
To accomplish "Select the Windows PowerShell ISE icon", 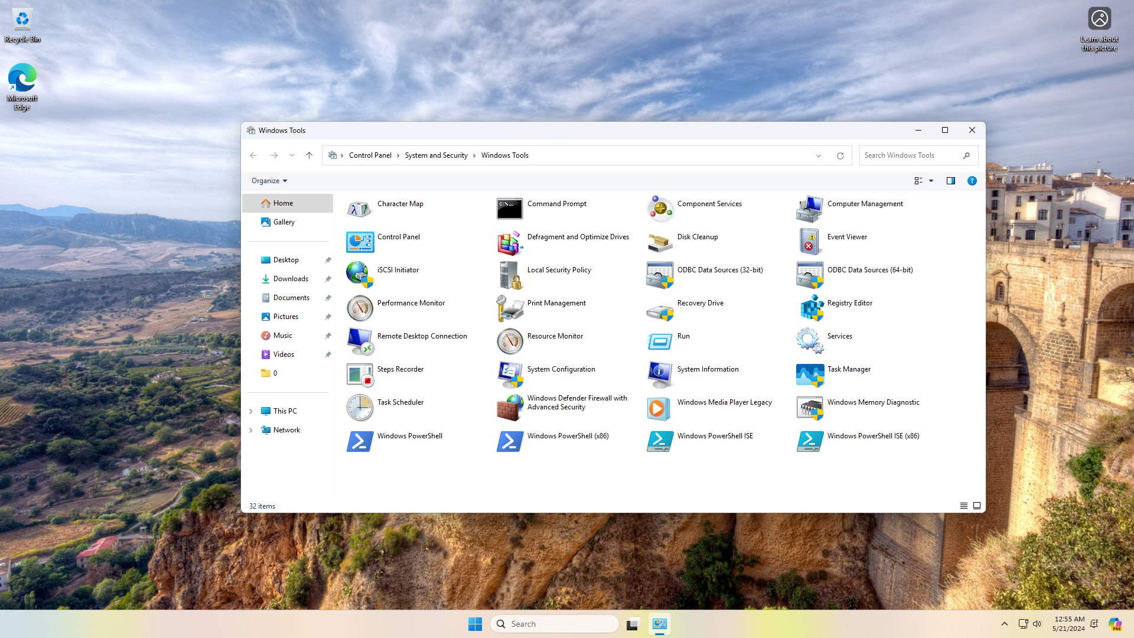I will click(x=659, y=441).
